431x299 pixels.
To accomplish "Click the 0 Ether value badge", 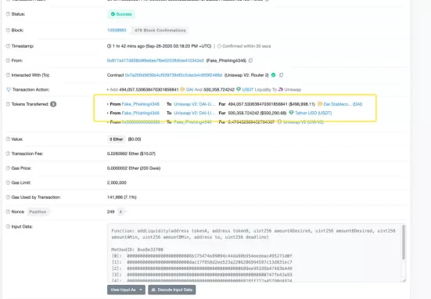I will tap(117, 139).
